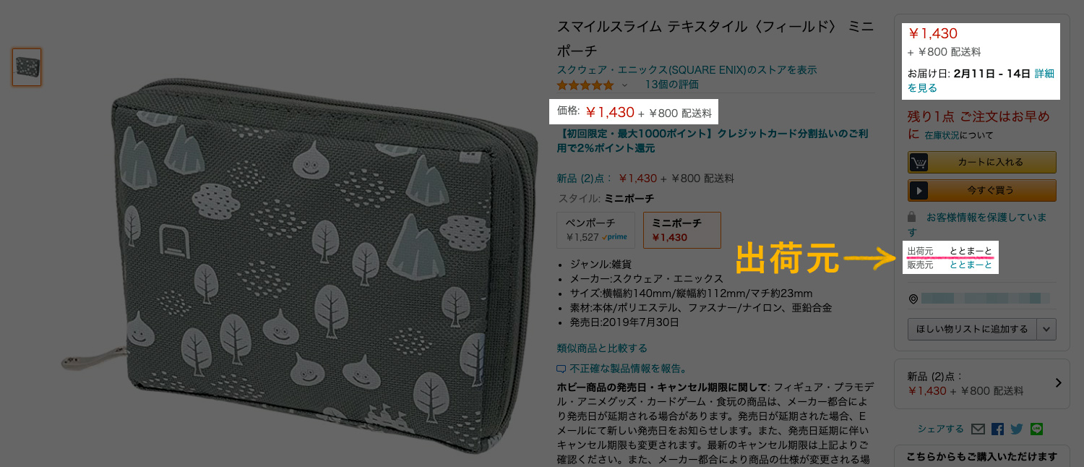The image size is (1084, 467).
Task: Click the play icon on 今すぐ買う
Action: (x=918, y=190)
